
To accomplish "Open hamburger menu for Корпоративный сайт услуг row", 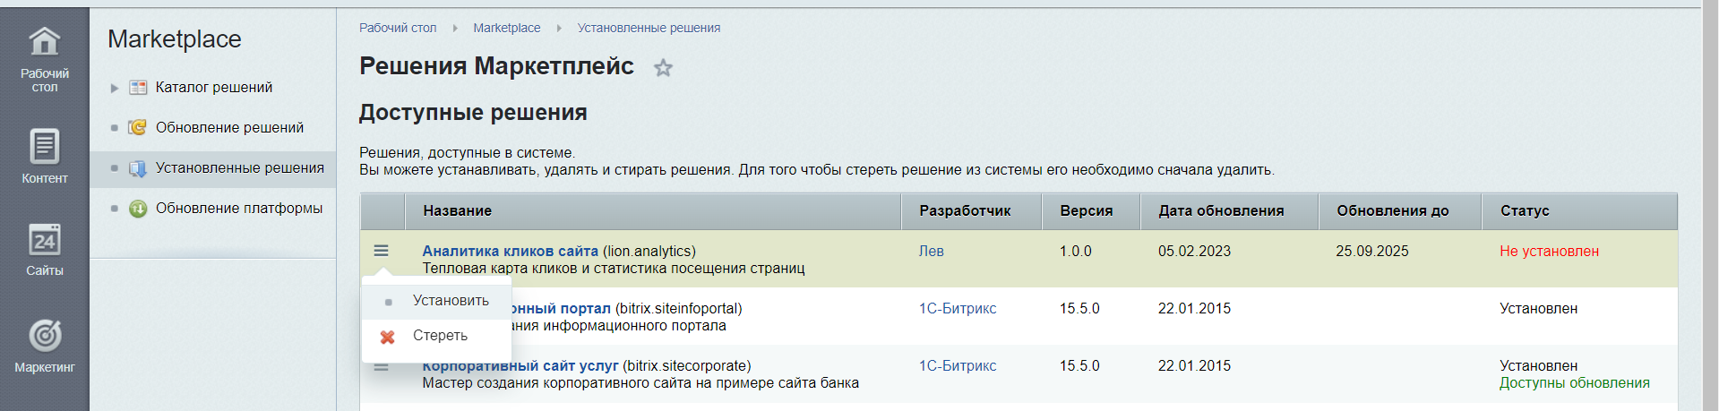I will [x=382, y=367].
